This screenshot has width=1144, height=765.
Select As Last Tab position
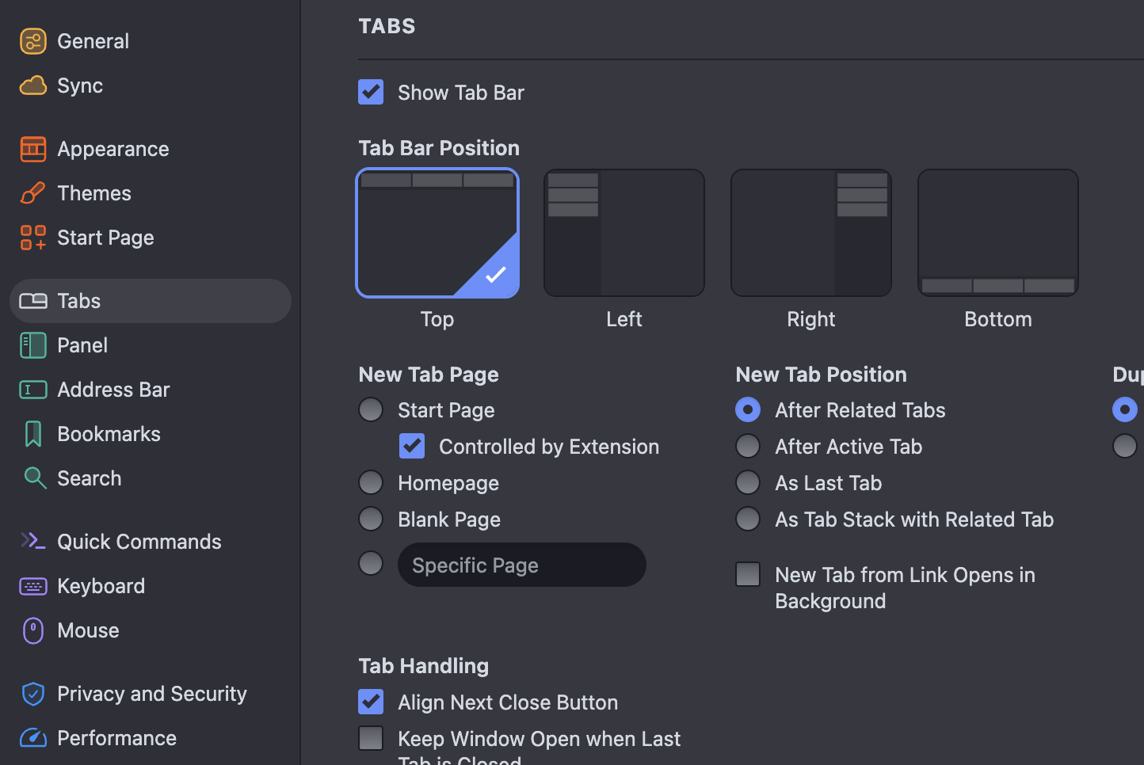click(x=748, y=482)
